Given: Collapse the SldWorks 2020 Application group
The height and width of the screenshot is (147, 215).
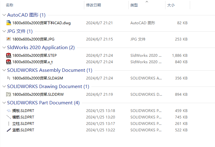Looking at the screenshot, I should click(x=4, y=48).
